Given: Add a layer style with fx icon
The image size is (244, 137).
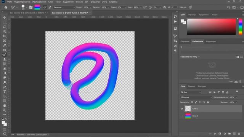Looking at the screenshot, I should 215,134.
